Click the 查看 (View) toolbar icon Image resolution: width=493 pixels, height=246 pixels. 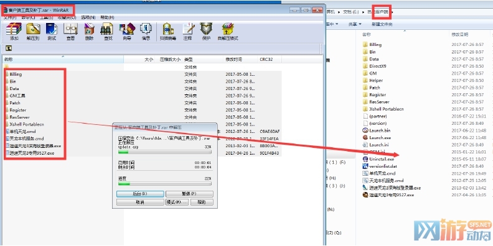click(70, 32)
